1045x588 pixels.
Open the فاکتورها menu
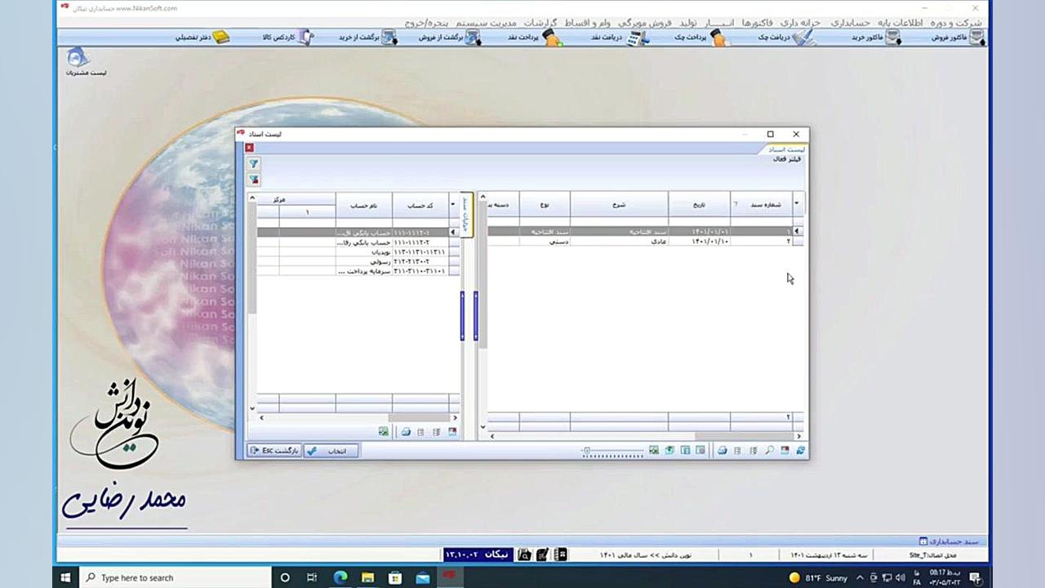pyautogui.click(x=757, y=22)
